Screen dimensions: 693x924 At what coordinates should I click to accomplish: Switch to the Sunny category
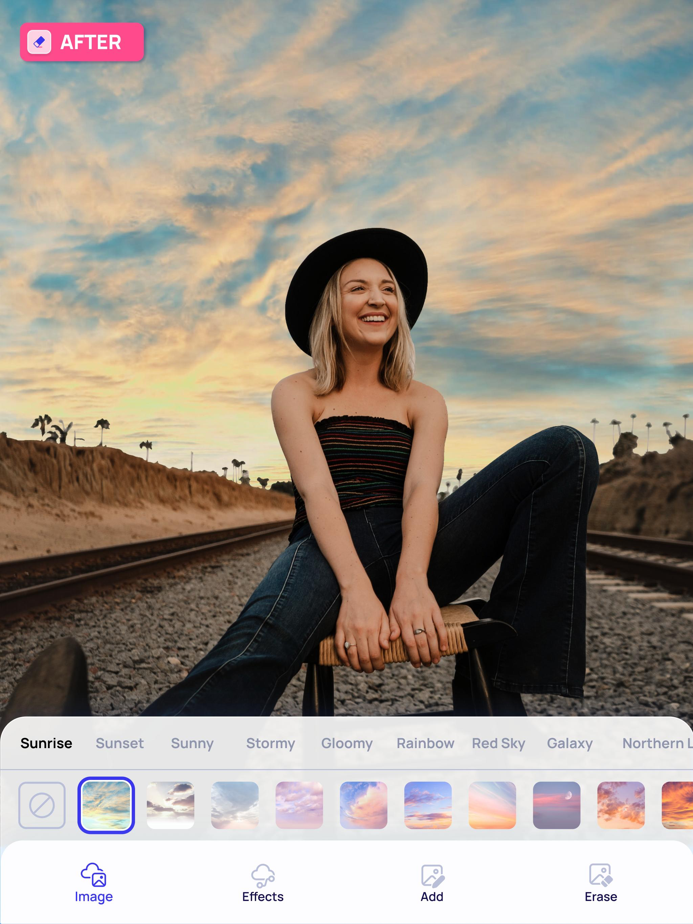pyautogui.click(x=192, y=743)
